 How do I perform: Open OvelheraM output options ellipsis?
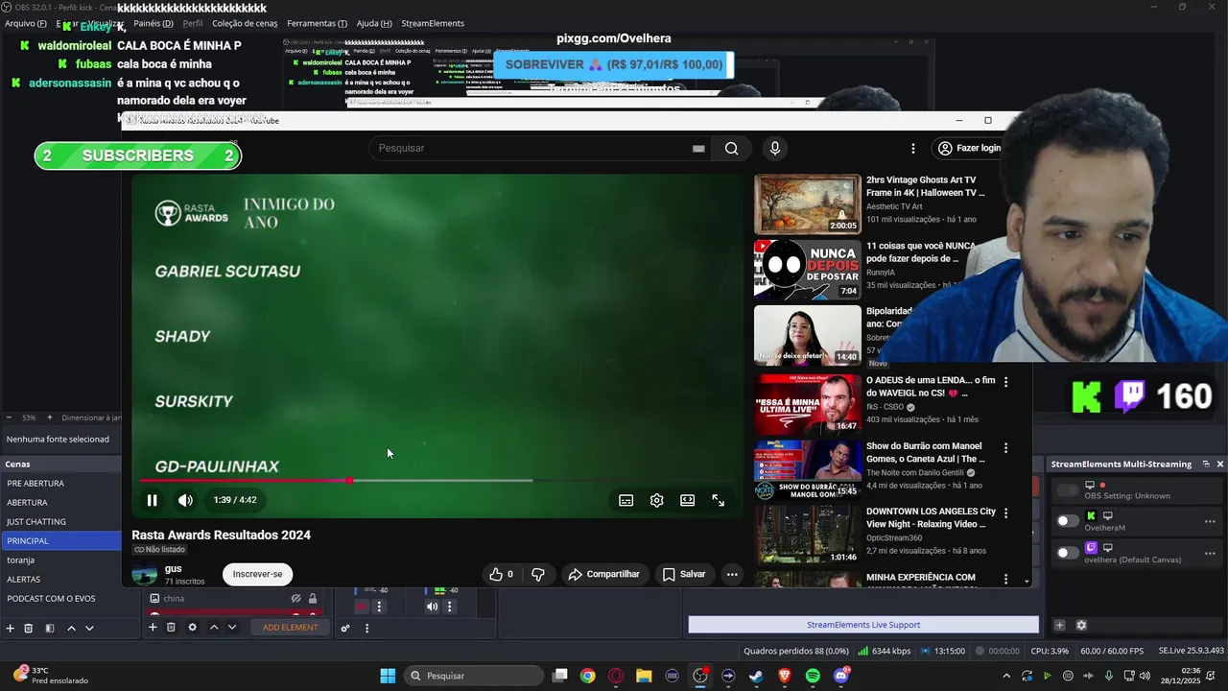tap(1210, 521)
